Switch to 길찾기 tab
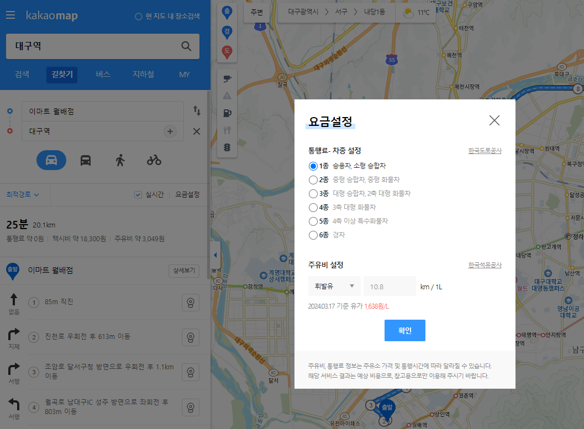584x429 pixels. pyautogui.click(x=62, y=75)
